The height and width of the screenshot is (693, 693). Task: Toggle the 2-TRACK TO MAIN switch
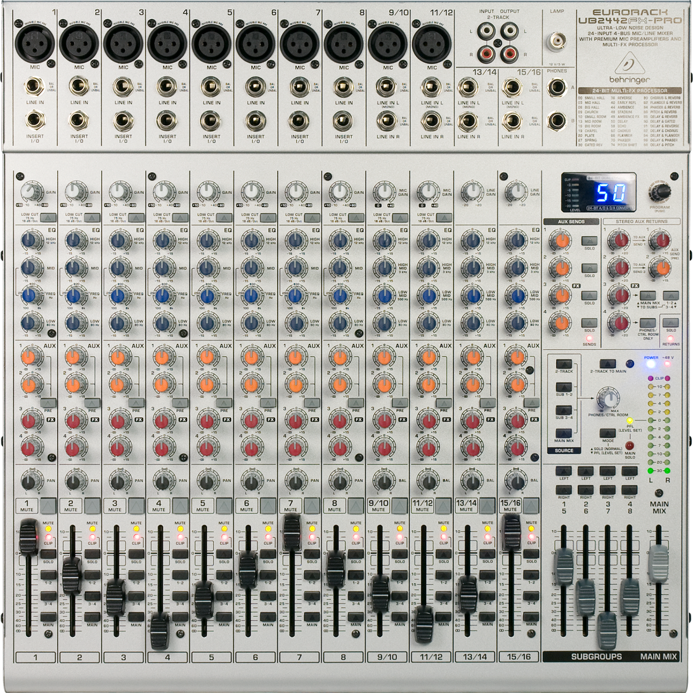[608, 362]
